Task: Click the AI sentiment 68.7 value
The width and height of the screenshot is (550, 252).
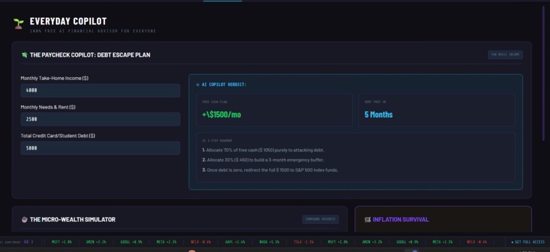Action: point(29,242)
